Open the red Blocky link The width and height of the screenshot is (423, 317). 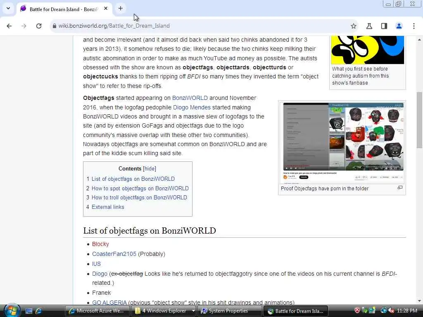[x=100, y=244]
